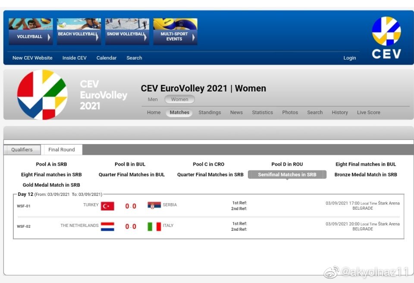Go to the Home tab
The height and width of the screenshot is (283, 414).
[x=154, y=112]
